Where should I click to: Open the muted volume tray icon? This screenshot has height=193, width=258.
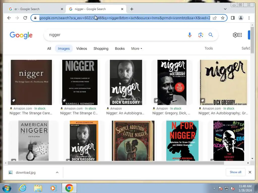233,188
